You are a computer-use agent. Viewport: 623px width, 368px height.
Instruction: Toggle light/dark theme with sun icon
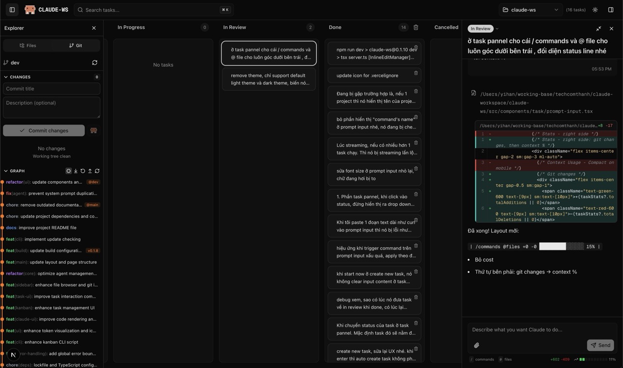point(595,10)
